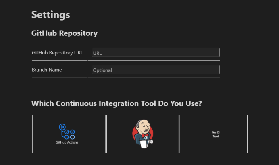
Task: Focus the Branch Name optional field
Action: coord(156,70)
